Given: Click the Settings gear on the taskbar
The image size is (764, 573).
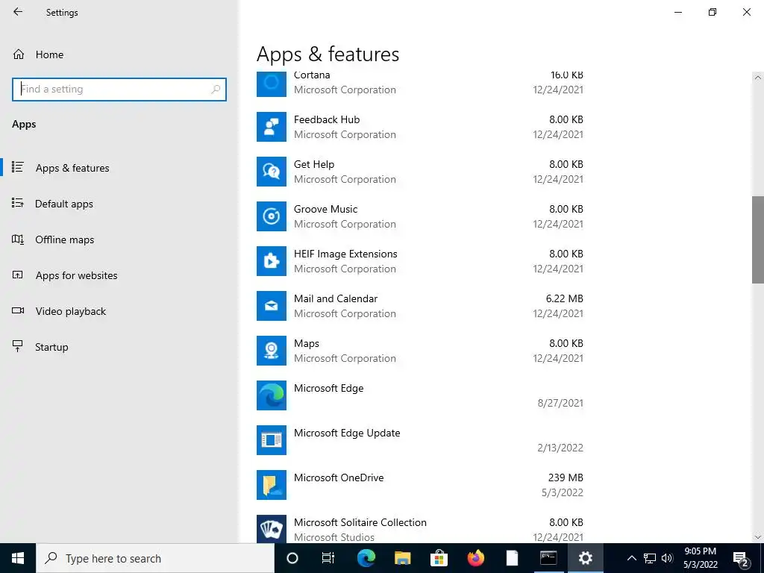Looking at the screenshot, I should [x=585, y=558].
